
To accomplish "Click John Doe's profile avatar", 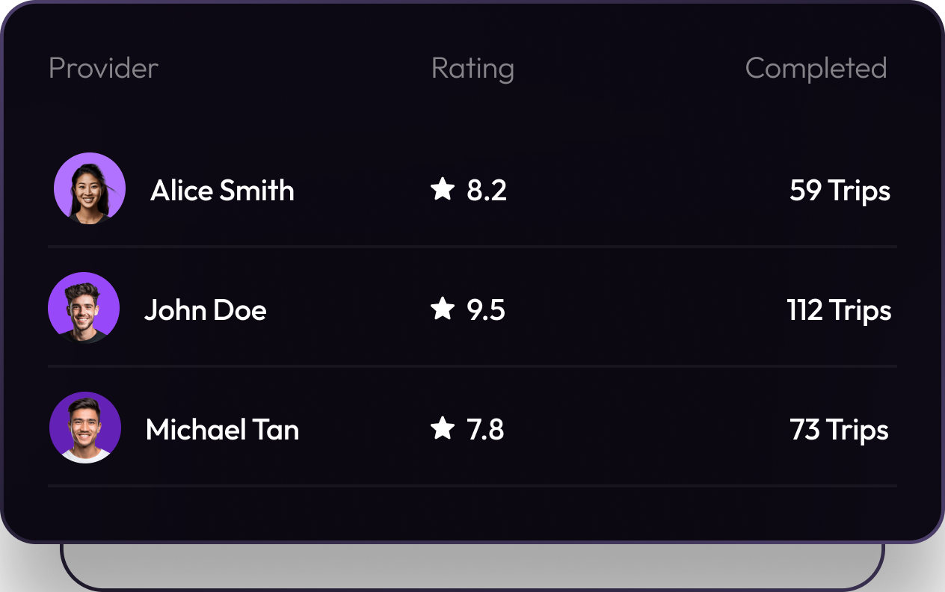I will click(x=84, y=308).
